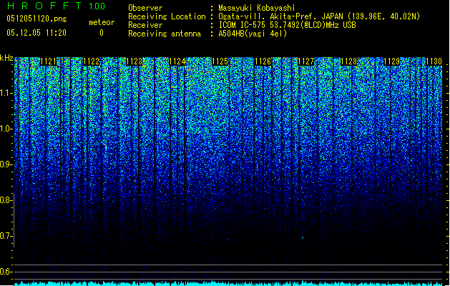The width and height of the screenshot is (450, 286).
Task: Click the 0.9 frequency axis label
Action: click(x=5, y=164)
